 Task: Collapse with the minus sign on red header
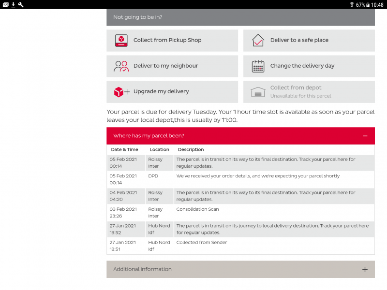tap(365, 136)
